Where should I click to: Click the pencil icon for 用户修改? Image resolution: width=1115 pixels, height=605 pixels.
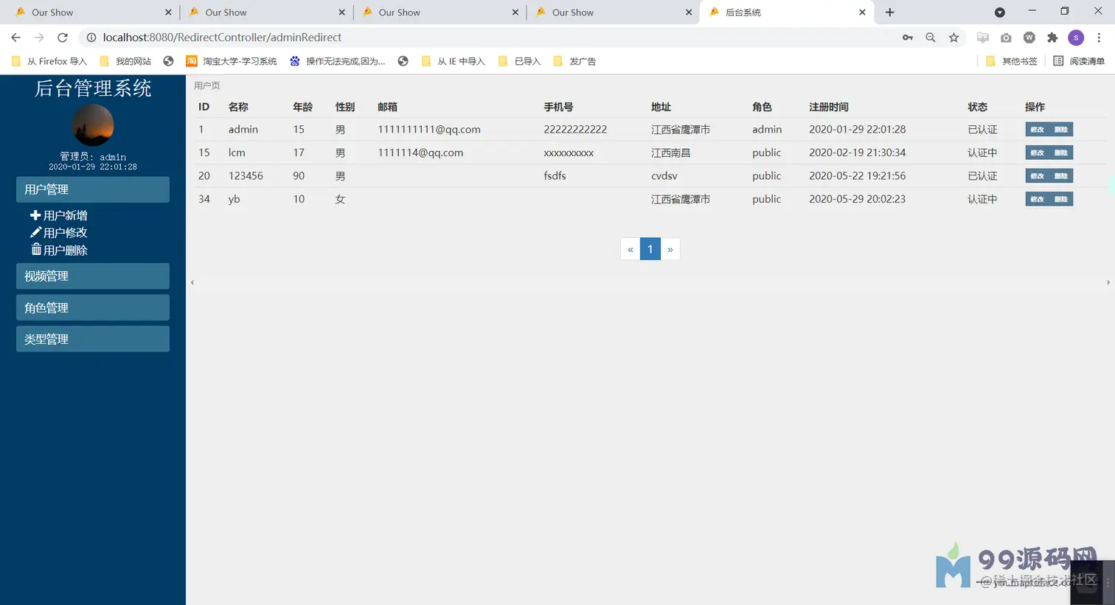[35, 232]
